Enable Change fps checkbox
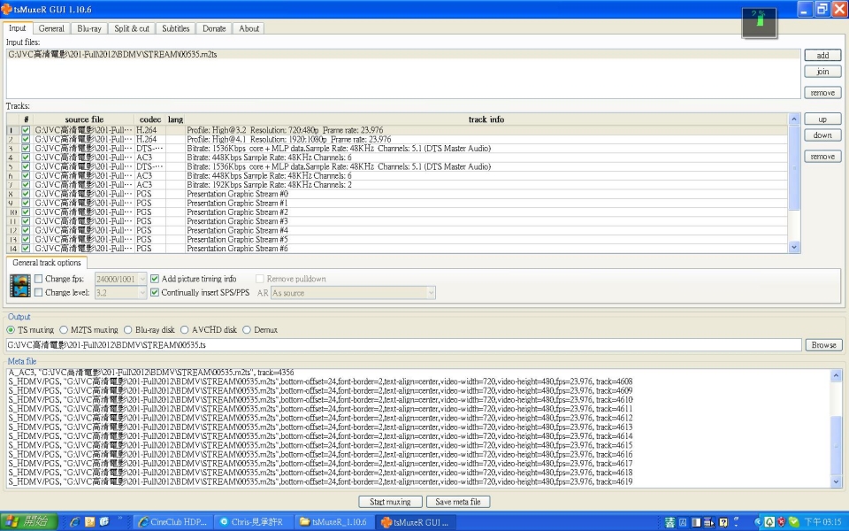The height and width of the screenshot is (531, 849). [38, 279]
